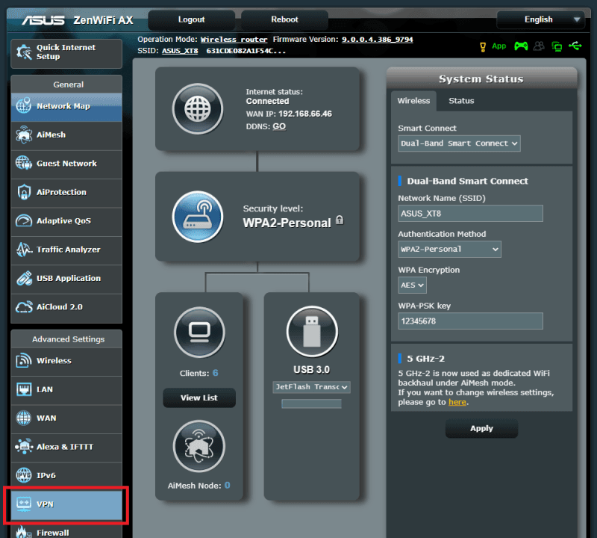Open Adaptive QoS in sidebar
The image size is (597, 538).
coord(66,221)
